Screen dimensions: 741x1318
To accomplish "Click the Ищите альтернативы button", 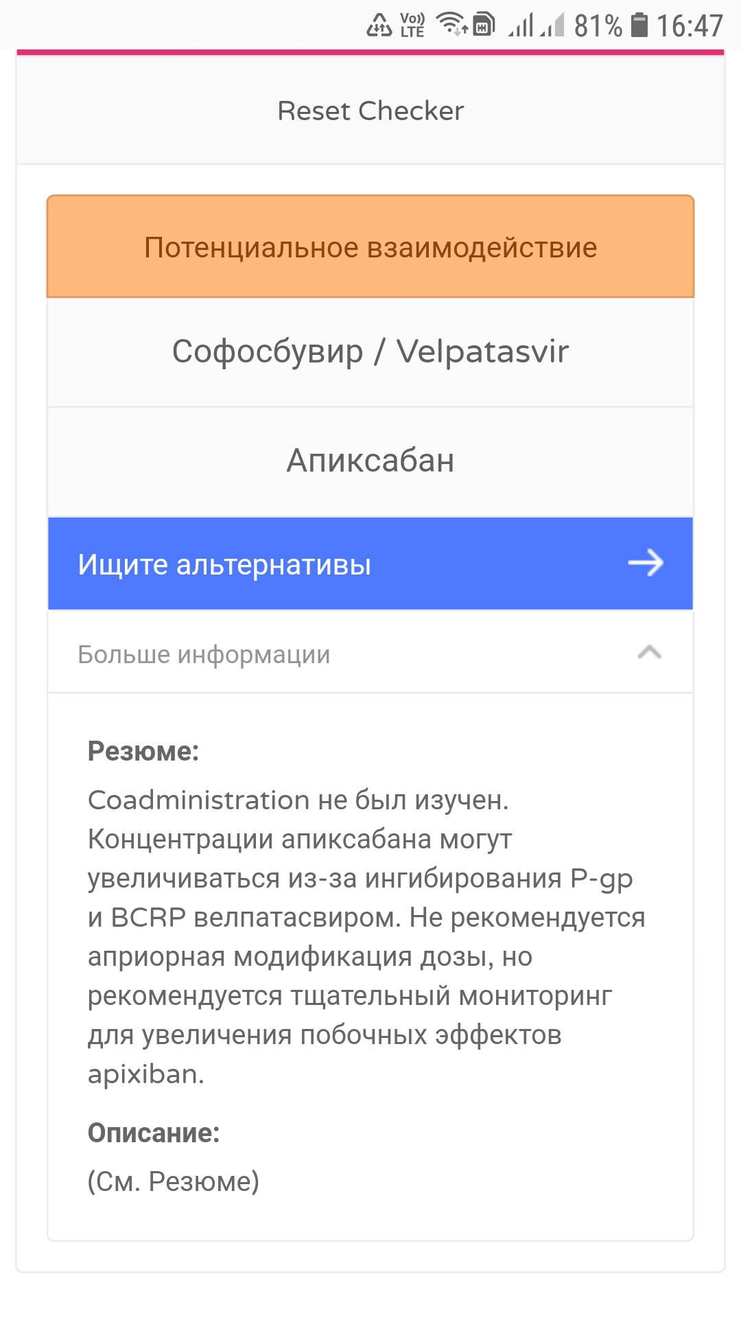I will pos(224,564).
